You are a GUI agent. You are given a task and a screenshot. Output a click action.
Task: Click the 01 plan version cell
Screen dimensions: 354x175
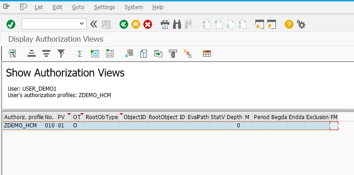tap(64, 126)
